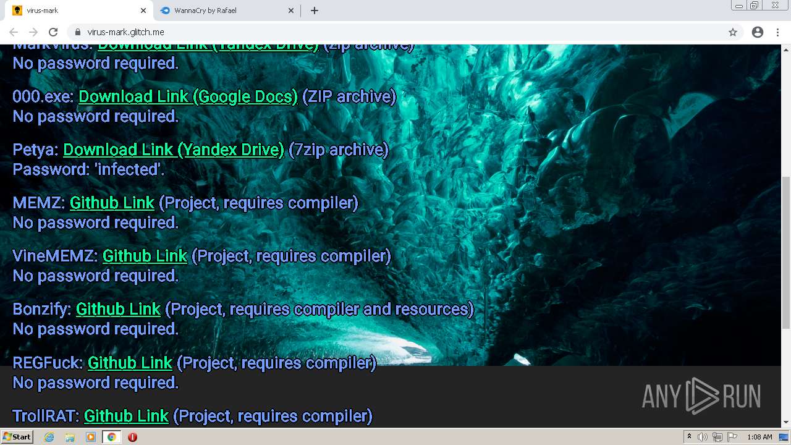Viewport: 791px width, 445px height.
Task: Close the WannaCry by Rafael tab
Action: 291,11
